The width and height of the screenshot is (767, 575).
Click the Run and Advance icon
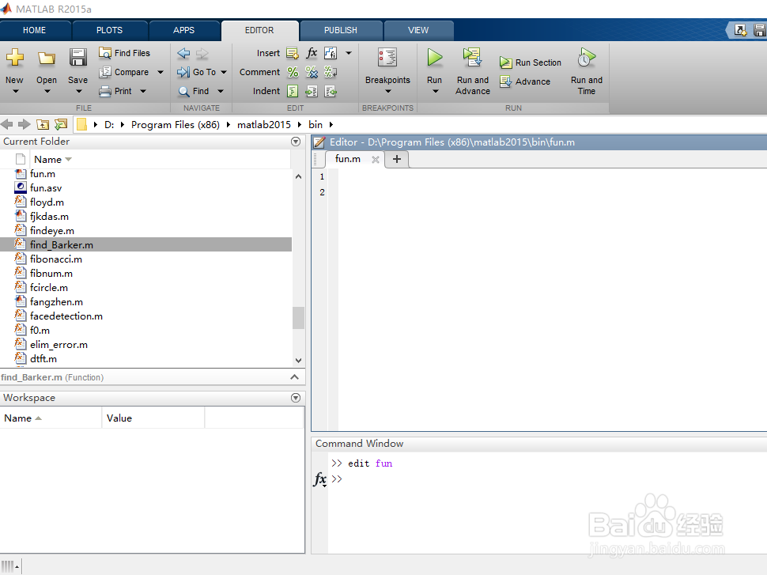coord(473,57)
